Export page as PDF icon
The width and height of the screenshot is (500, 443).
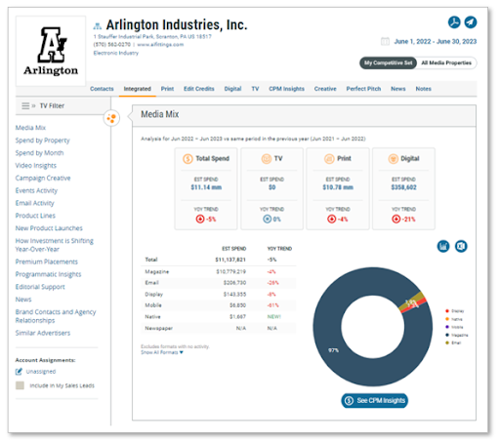pyautogui.click(x=454, y=22)
